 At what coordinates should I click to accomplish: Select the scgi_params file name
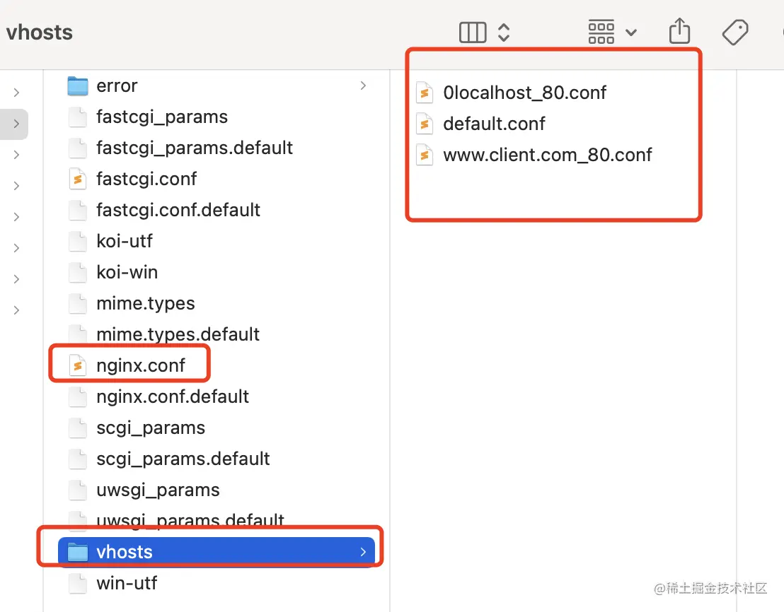[151, 428]
